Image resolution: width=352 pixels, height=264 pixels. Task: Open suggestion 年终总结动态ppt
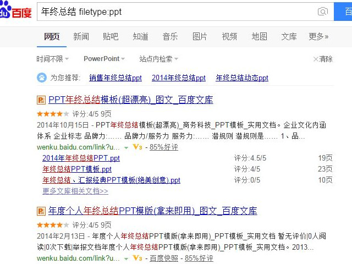(242, 78)
